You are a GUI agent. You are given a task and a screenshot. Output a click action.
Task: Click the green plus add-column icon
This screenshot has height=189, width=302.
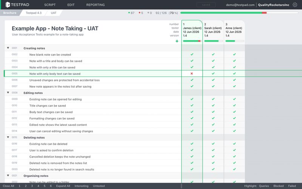(x=177, y=41)
